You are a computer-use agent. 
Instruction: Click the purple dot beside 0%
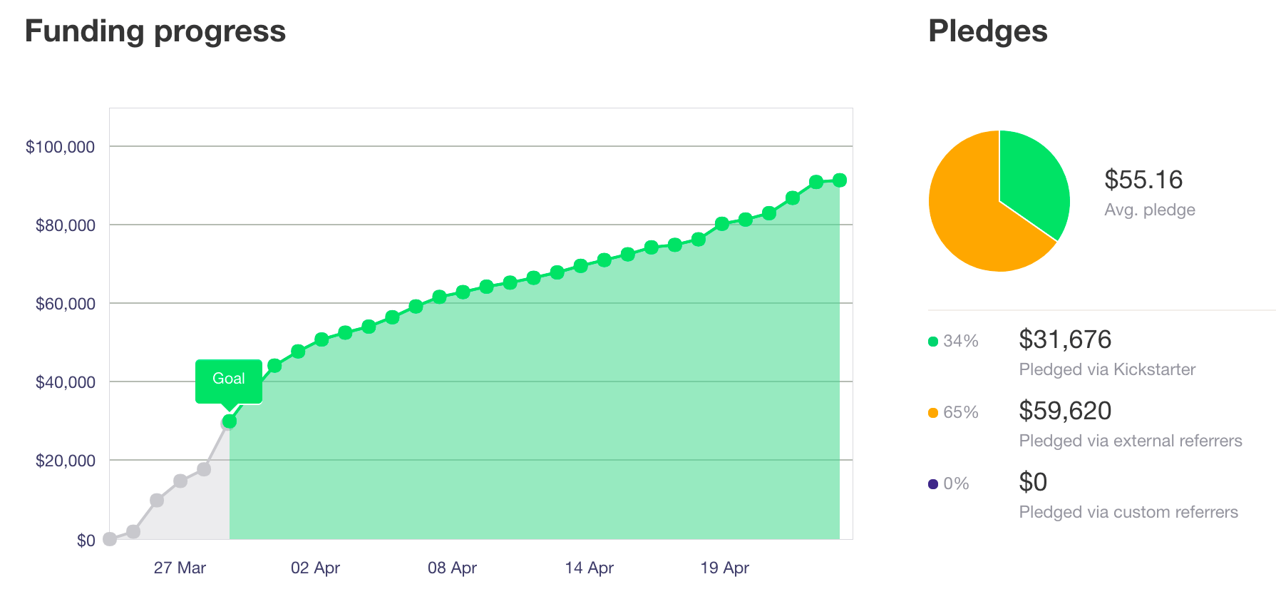pyautogui.click(x=933, y=484)
